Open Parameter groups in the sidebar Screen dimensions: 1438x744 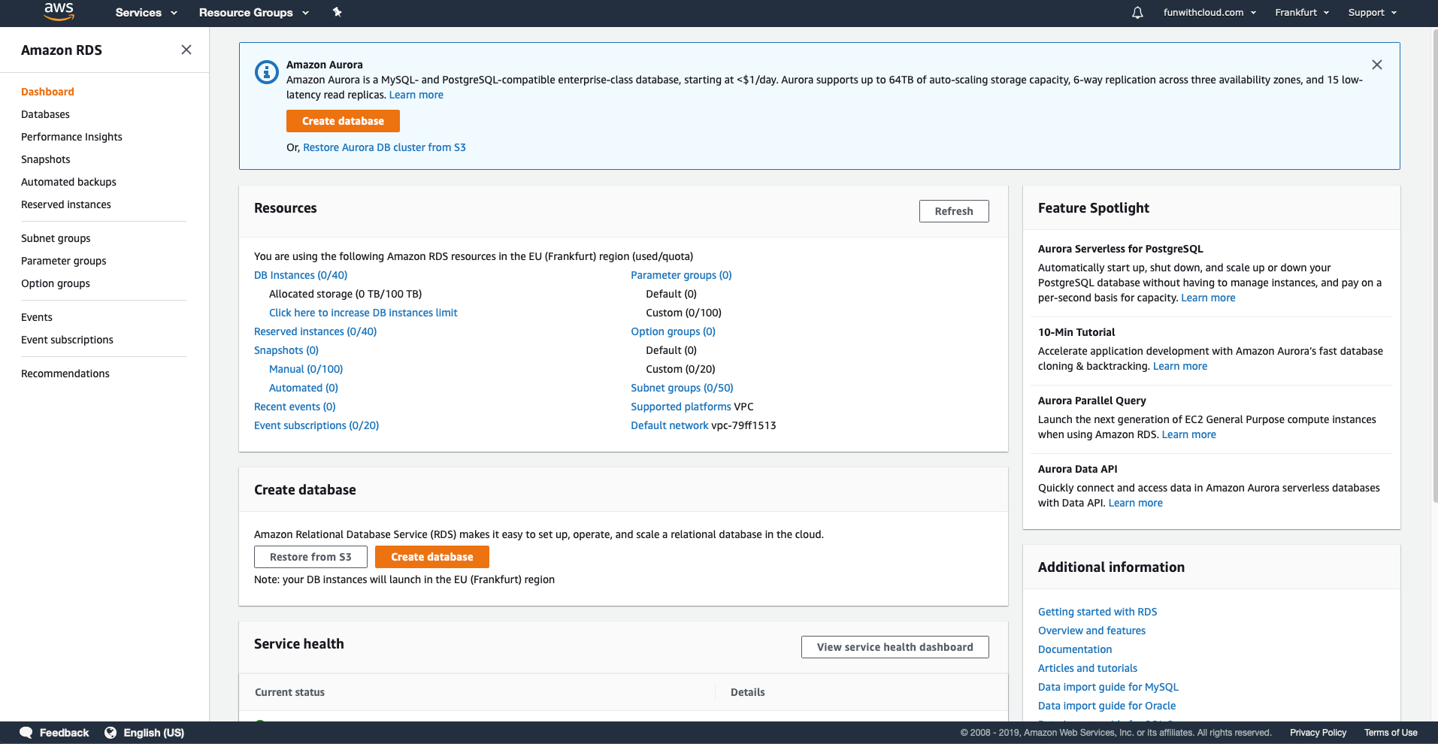coord(64,261)
